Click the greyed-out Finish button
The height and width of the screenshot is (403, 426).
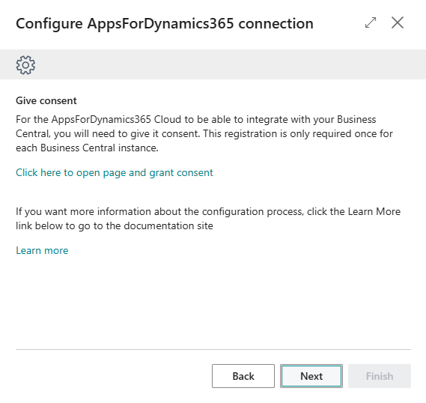[x=380, y=376]
